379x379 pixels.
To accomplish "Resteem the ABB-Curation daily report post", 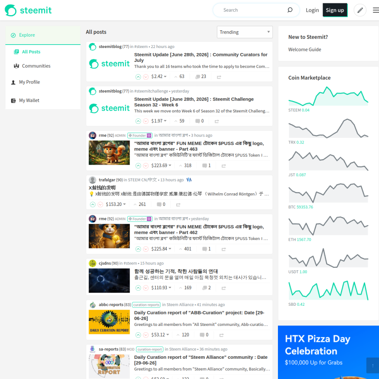I will pos(221,335).
